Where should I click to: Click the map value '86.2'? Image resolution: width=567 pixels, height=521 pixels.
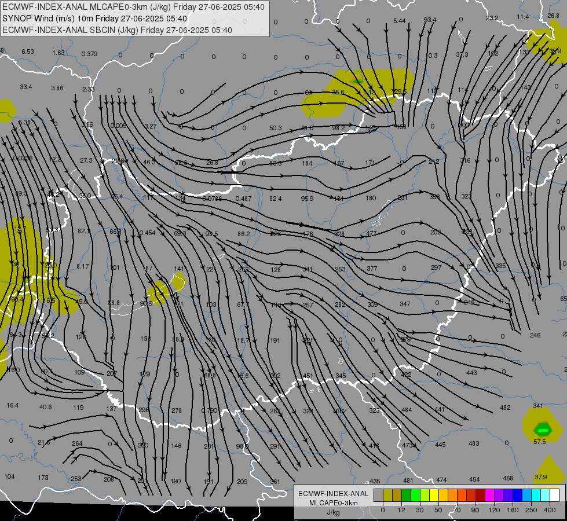point(244,234)
